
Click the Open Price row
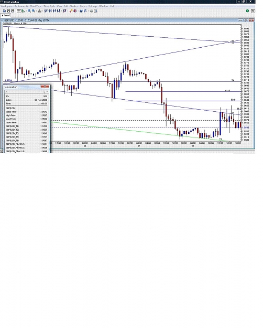27,123
